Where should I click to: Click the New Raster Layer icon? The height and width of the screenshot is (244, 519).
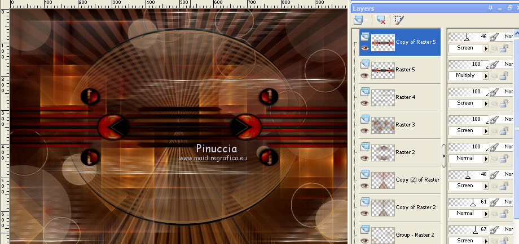pyautogui.click(x=358, y=20)
